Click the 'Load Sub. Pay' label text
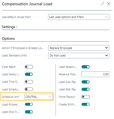114x119 pixels. pyautogui.click(x=67, y=82)
